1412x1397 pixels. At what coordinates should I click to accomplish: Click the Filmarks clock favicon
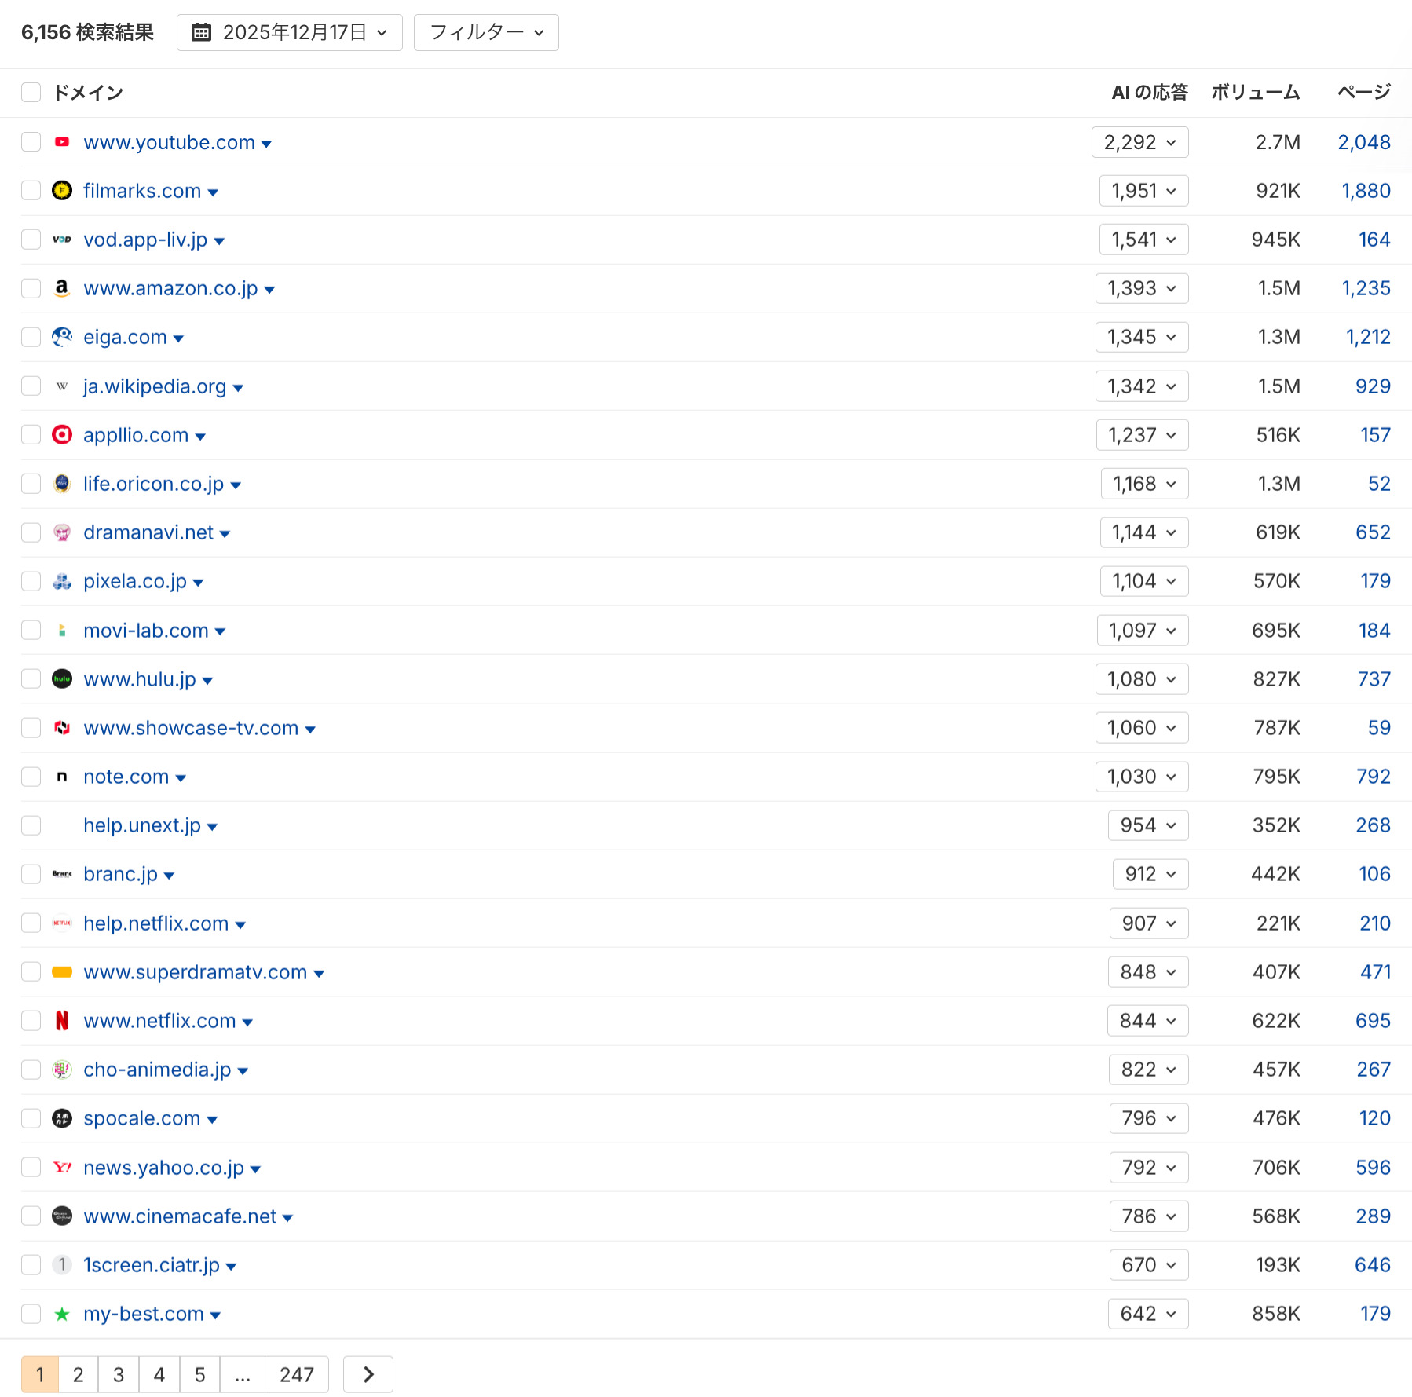pyautogui.click(x=62, y=190)
